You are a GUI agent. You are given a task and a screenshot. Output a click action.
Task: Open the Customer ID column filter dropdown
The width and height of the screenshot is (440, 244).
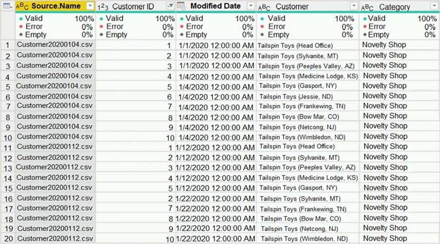[x=170, y=6]
